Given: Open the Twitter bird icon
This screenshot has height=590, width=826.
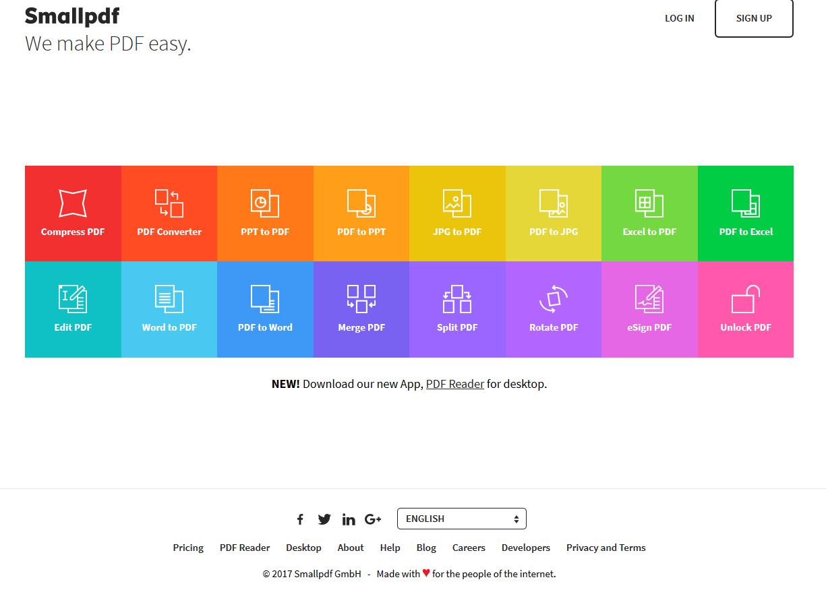Looking at the screenshot, I should point(324,519).
